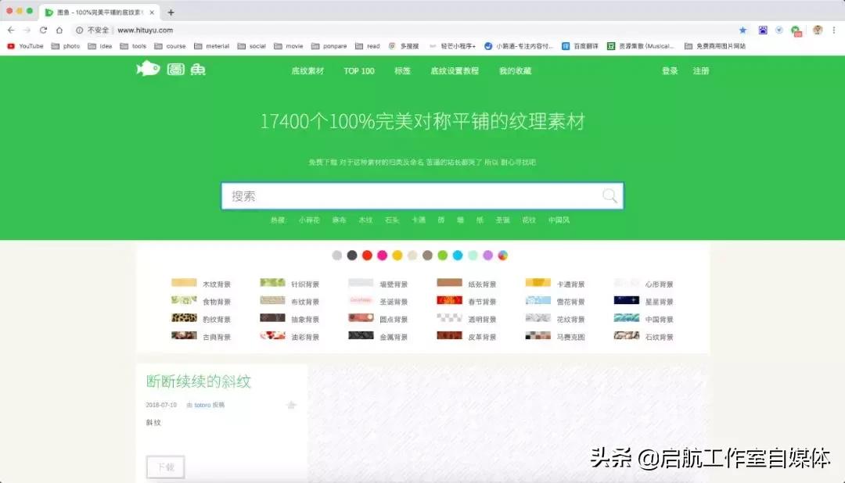Switch to the TOP 100 section
Viewport: 845px width, 483px height.
pos(358,70)
